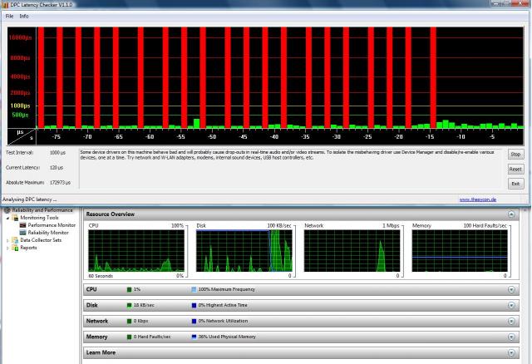Screen dimensions: 532x364
Task: Click the Memory hard faults graph
Action: [x=460, y=251]
